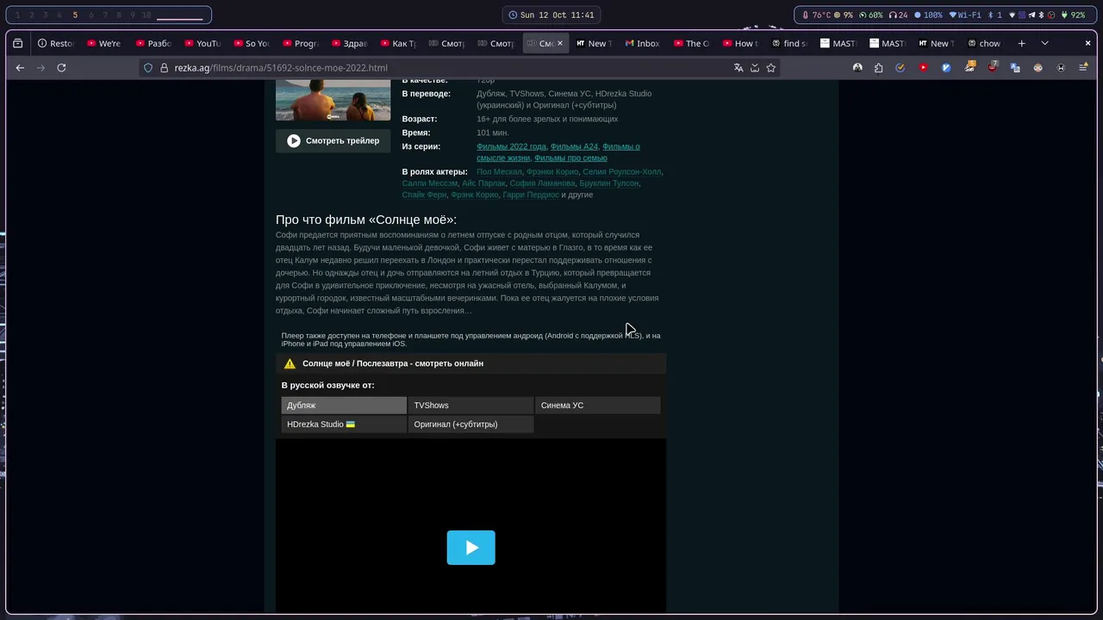Open the Фильмы про семью link

point(570,158)
